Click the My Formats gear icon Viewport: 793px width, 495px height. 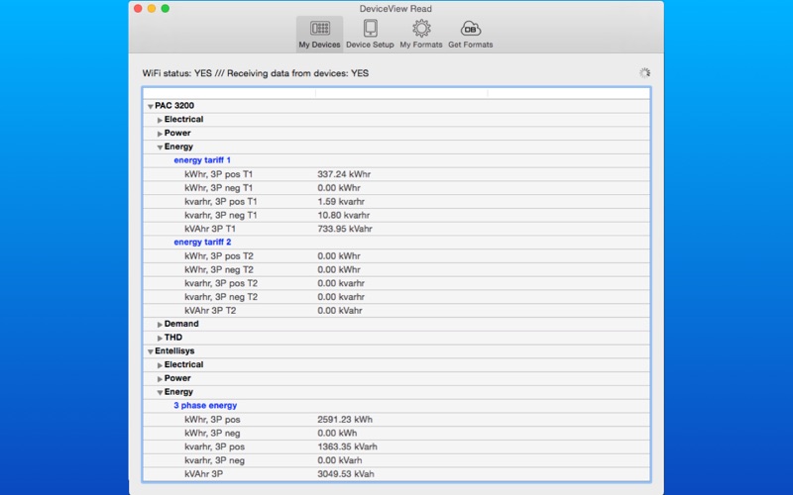(x=421, y=29)
